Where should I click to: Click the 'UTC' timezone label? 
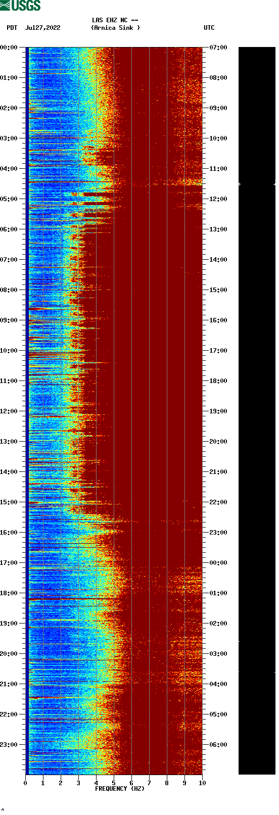click(209, 28)
